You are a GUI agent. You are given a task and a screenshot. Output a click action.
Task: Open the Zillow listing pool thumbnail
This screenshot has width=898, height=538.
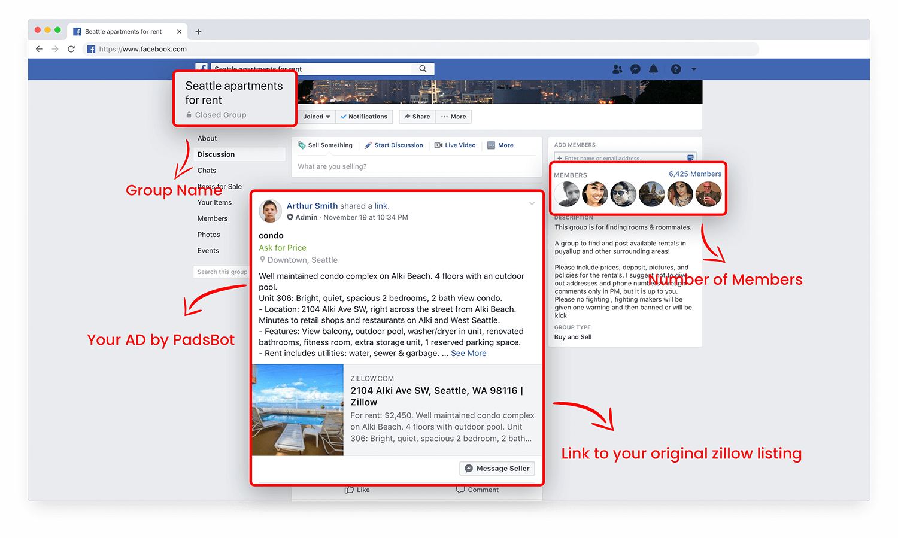(x=298, y=410)
